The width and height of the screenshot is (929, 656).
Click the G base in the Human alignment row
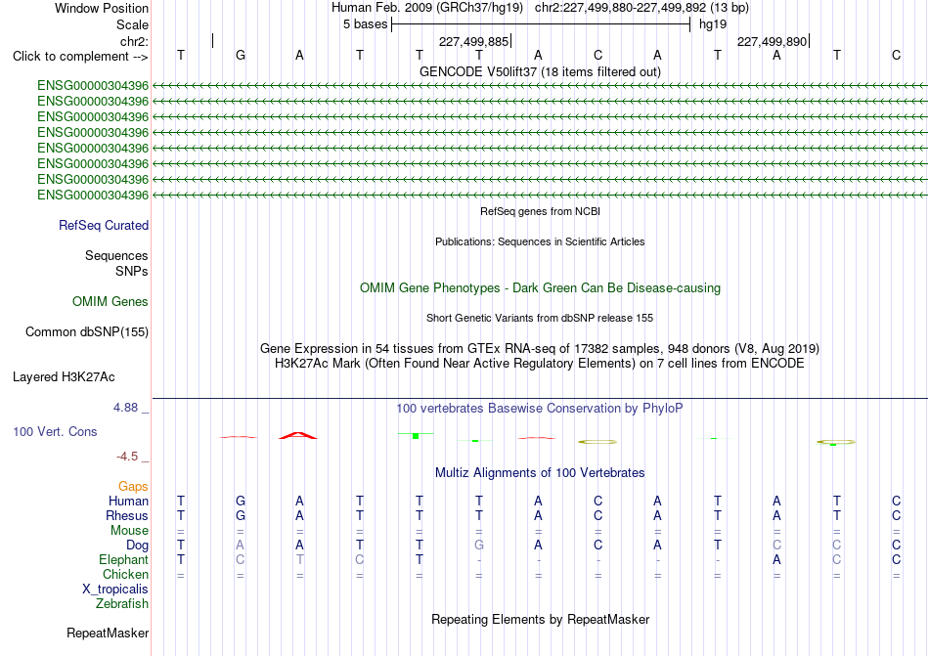(240, 501)
